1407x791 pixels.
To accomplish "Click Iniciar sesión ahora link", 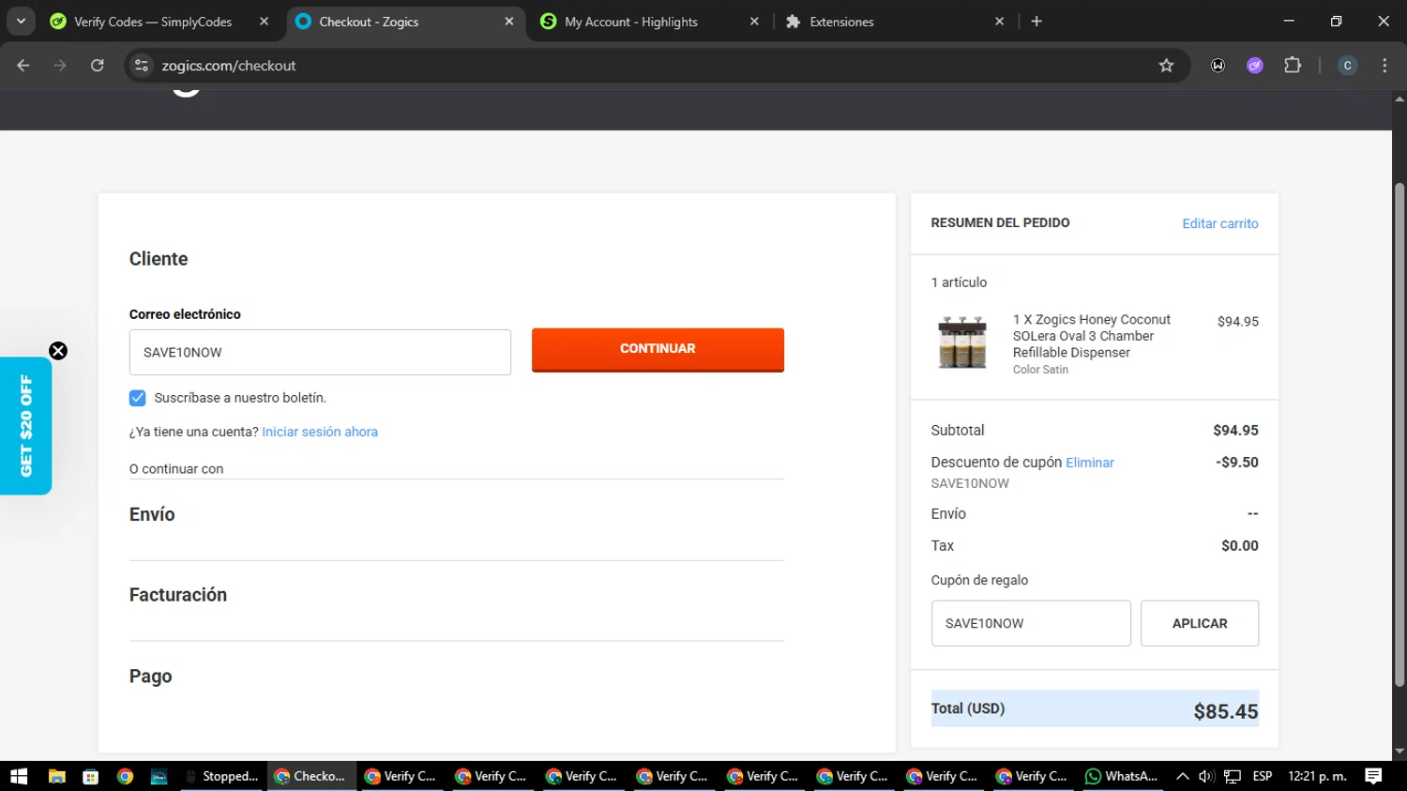I will pos(320,432).
